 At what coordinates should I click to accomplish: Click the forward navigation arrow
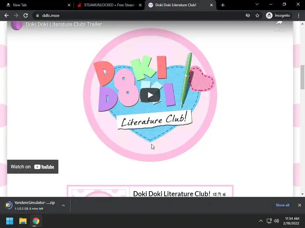click(16, 15)
